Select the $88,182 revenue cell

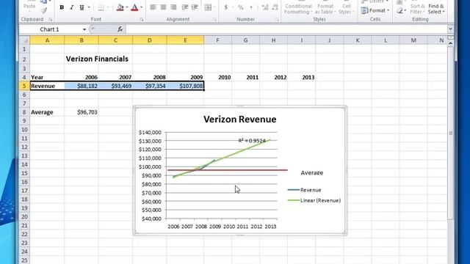pyautogui.click(x=82, y=86)
